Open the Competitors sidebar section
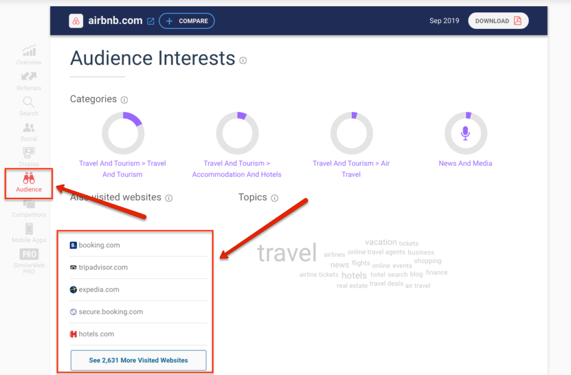571x375 pixels. coord(29,209)
